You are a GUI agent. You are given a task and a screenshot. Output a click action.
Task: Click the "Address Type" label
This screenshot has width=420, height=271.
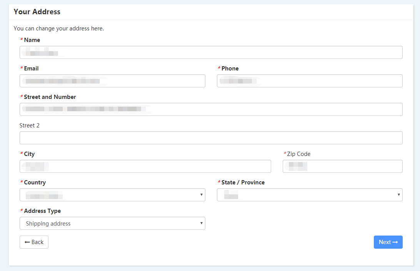[x=42, y=211]
